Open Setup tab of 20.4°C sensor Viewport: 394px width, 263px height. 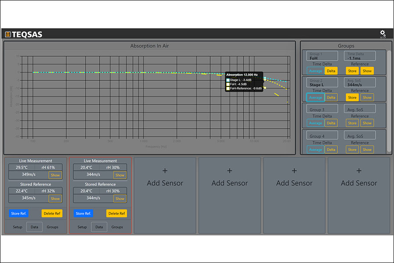(x=82, y=227)
